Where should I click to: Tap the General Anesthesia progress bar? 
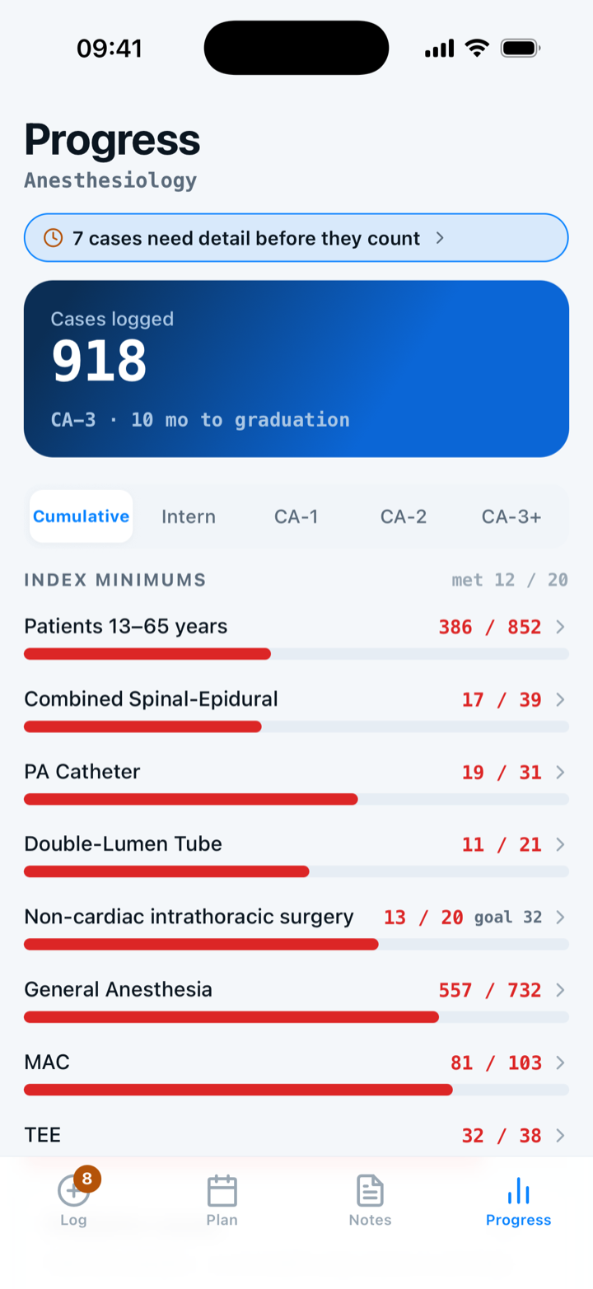tap(296, 1017)
